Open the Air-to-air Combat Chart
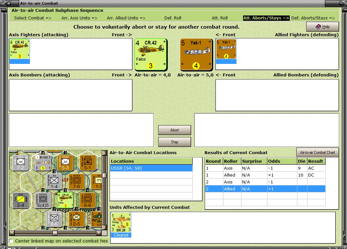The image size is (347, 249). [317, 152]
